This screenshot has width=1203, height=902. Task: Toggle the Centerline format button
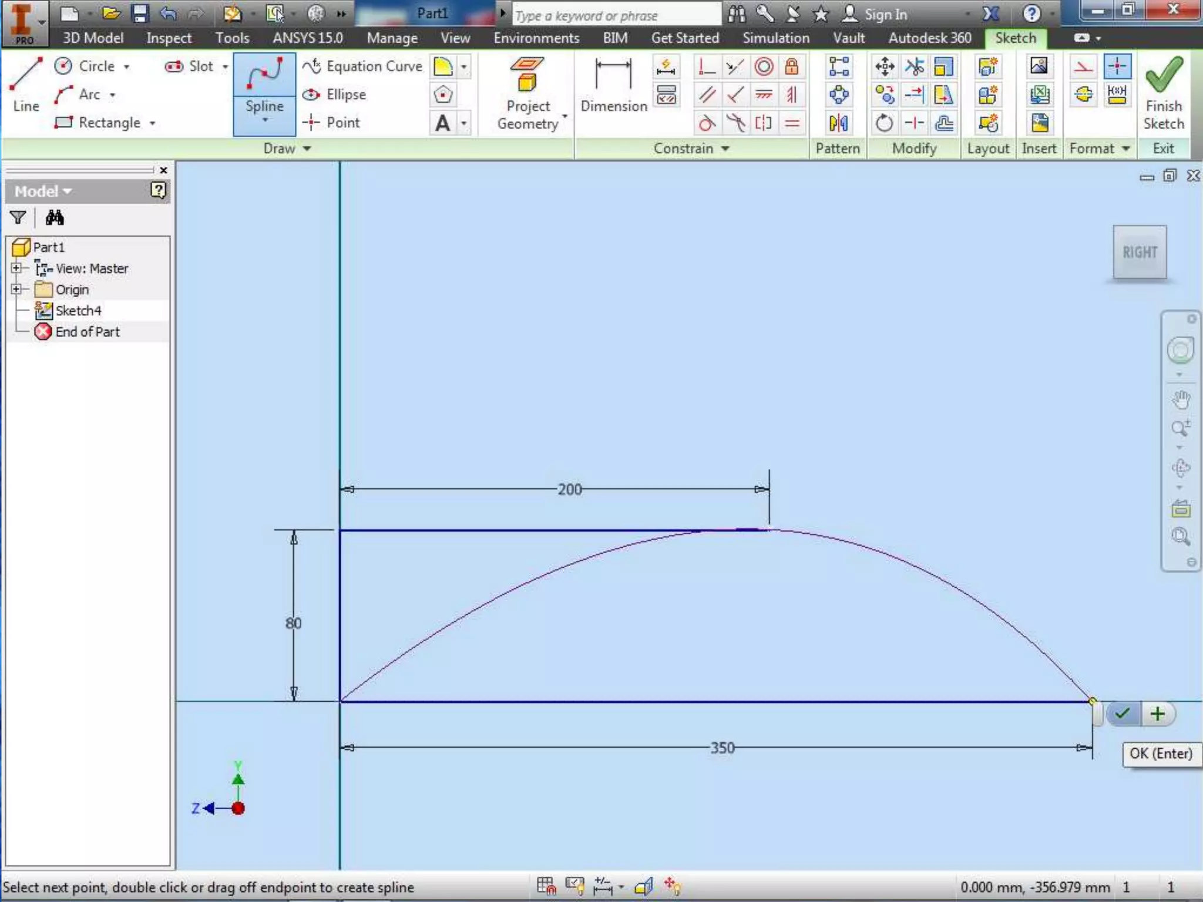1084,95
